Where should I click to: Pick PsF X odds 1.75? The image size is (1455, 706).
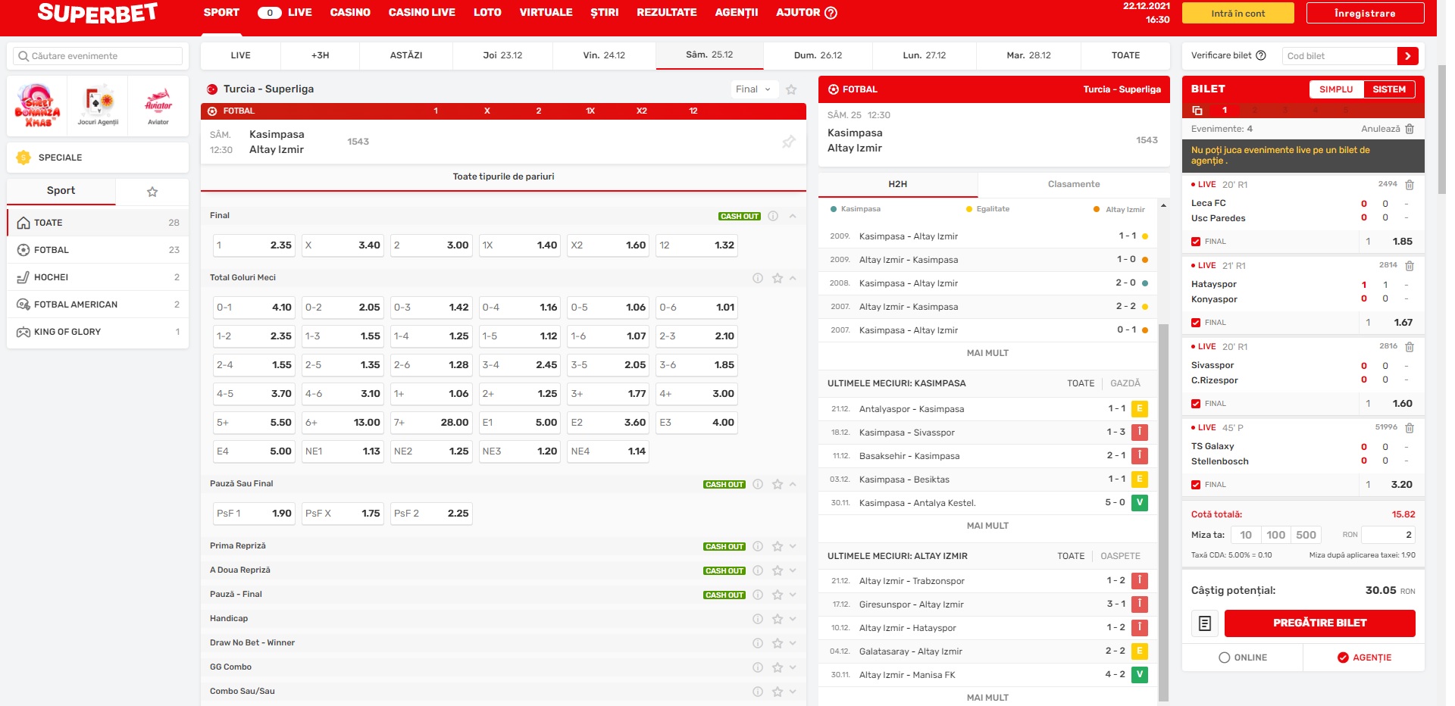click(x=343, y=514)
